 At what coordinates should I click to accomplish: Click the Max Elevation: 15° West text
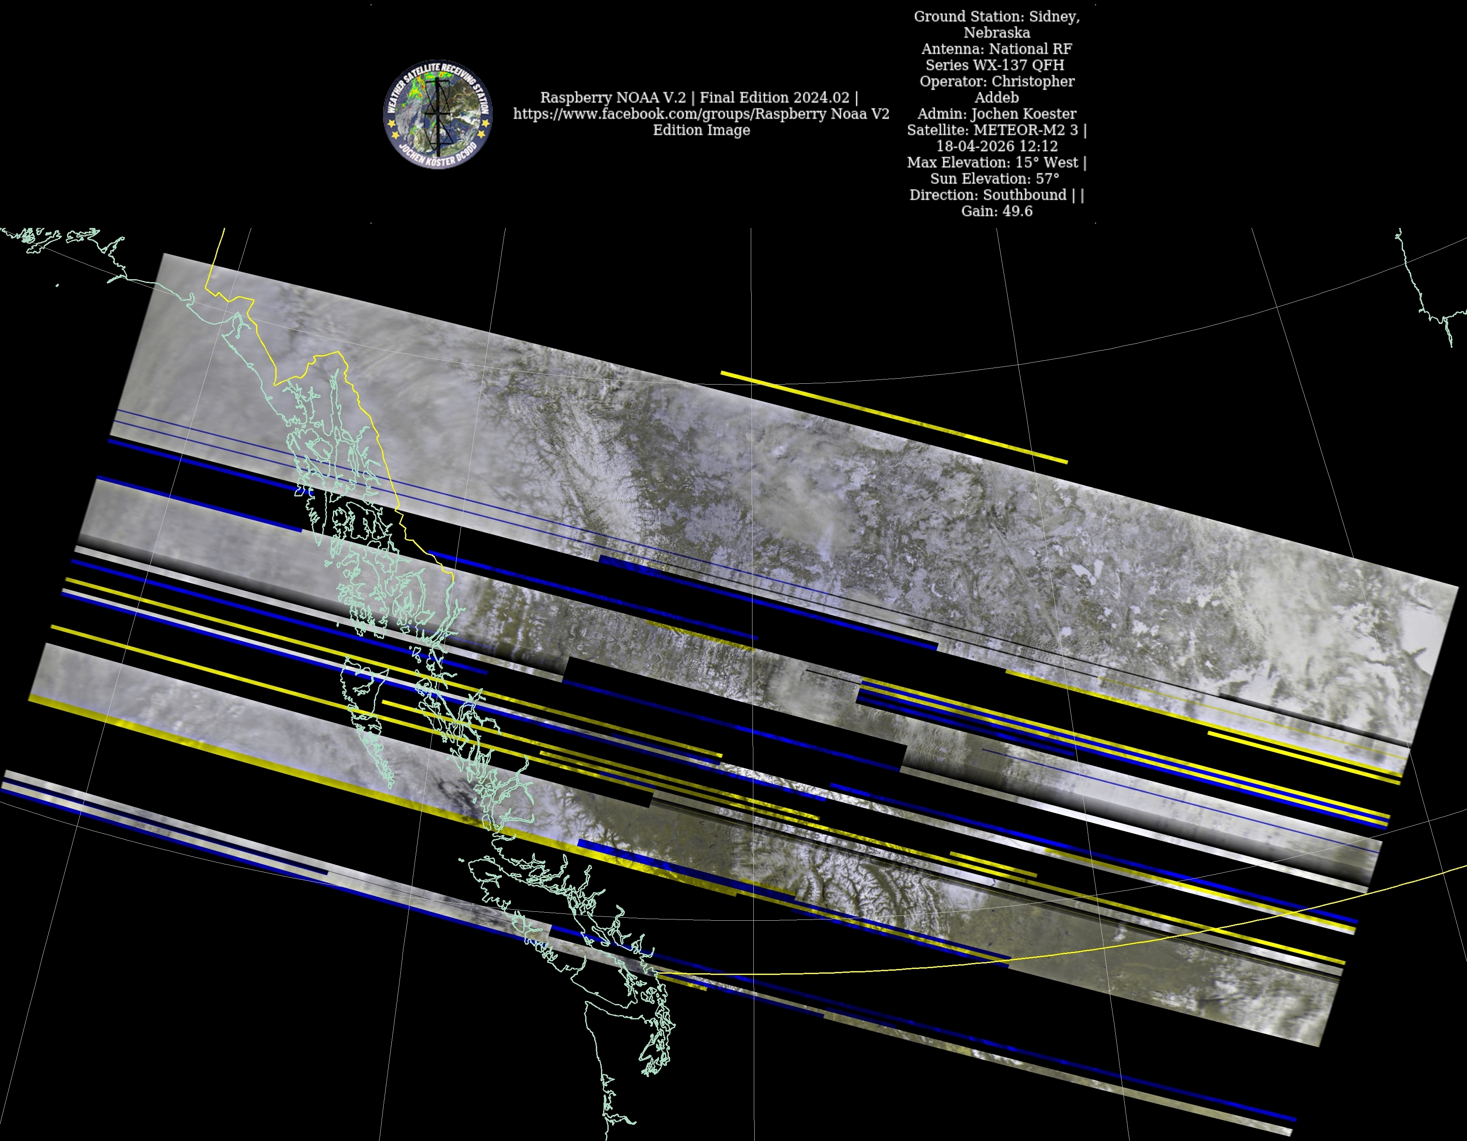(993, 163)
